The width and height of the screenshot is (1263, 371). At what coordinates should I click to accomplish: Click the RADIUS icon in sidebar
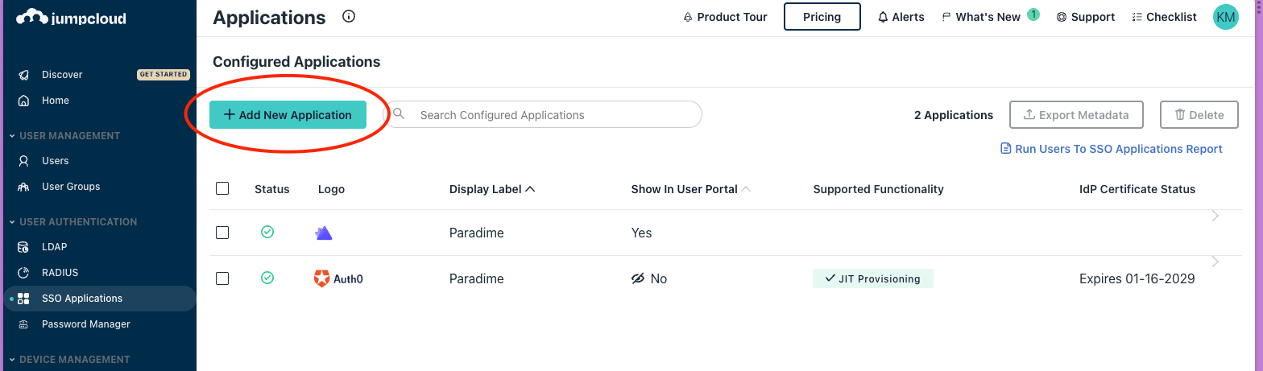point(23,273)
